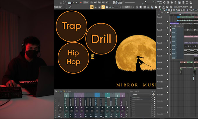This screenshot has height=119, width=198.
Task: Click the power/audio on-off icon top right
Action: pos(164,2)
